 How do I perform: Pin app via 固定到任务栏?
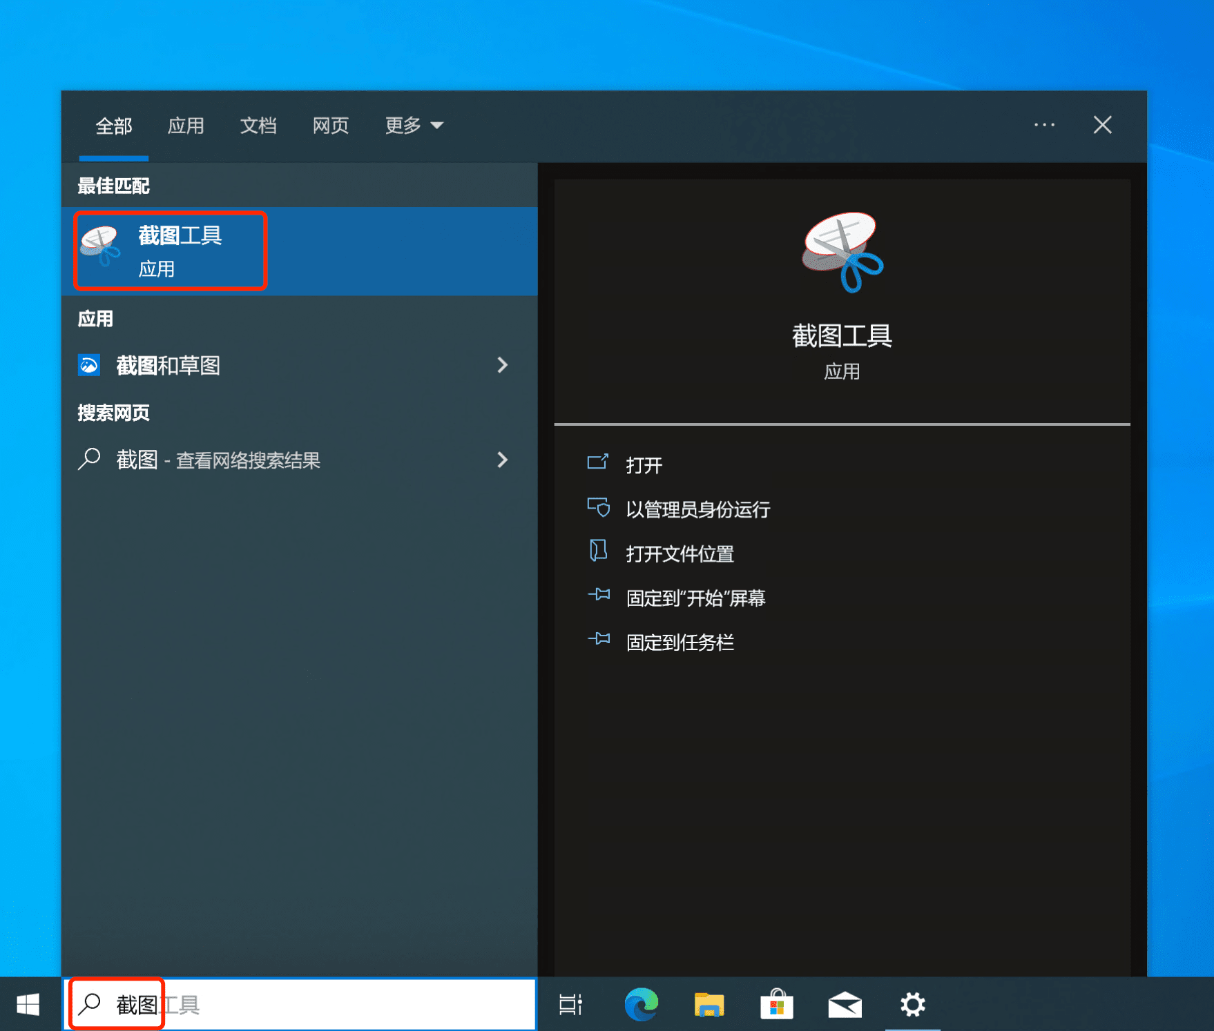click(x=680, y=642)
